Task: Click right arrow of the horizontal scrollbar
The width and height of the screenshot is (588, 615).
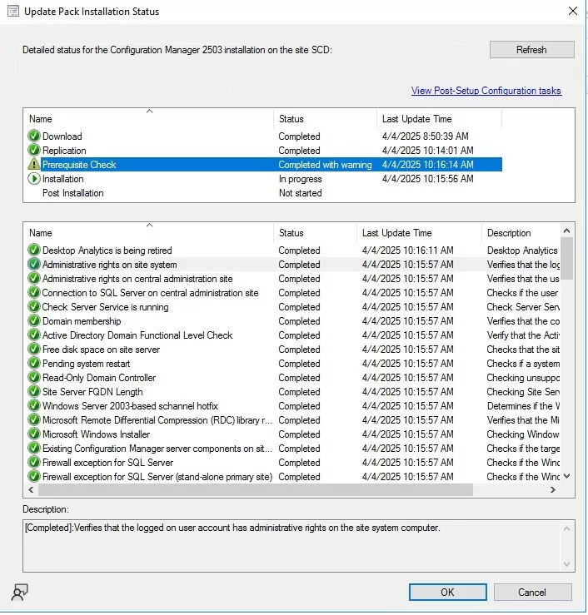Action: tap(553, 489)
